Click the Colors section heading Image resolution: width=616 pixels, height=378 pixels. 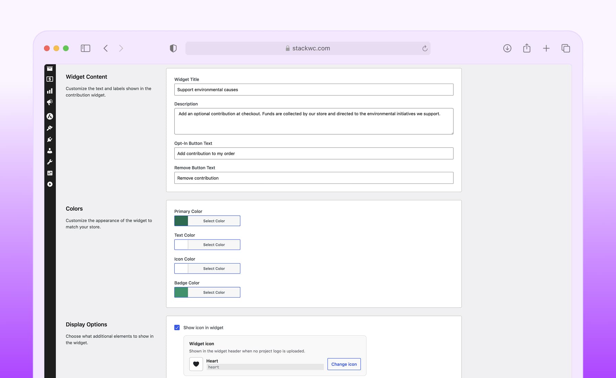(x=74, y=209)
